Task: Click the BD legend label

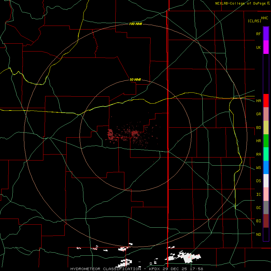Action: [259, 128]
